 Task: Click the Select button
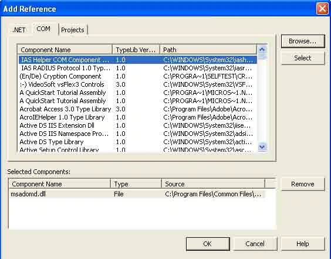(x=302, y=58)
